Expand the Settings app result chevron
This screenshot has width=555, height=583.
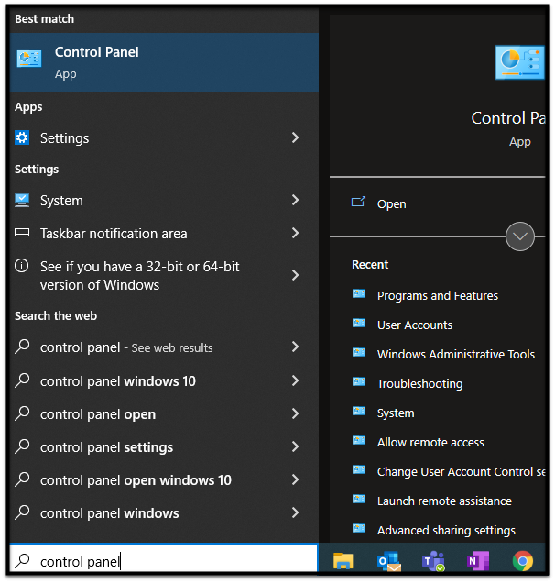point(295,137)
